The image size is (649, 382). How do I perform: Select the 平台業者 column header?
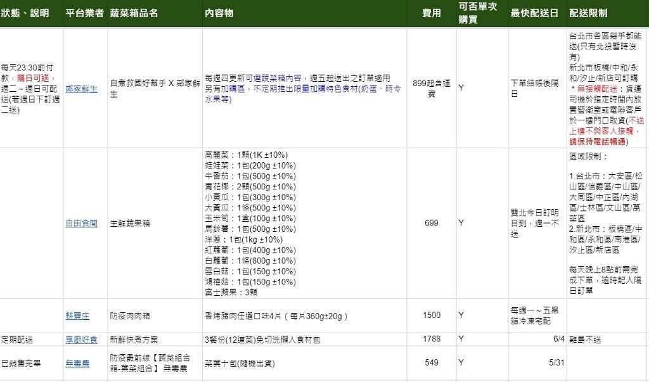[x=84, y=13]
